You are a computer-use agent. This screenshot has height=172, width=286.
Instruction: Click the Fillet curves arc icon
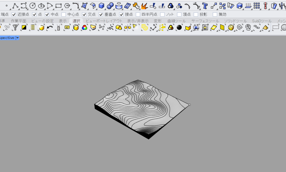point(75,5)
